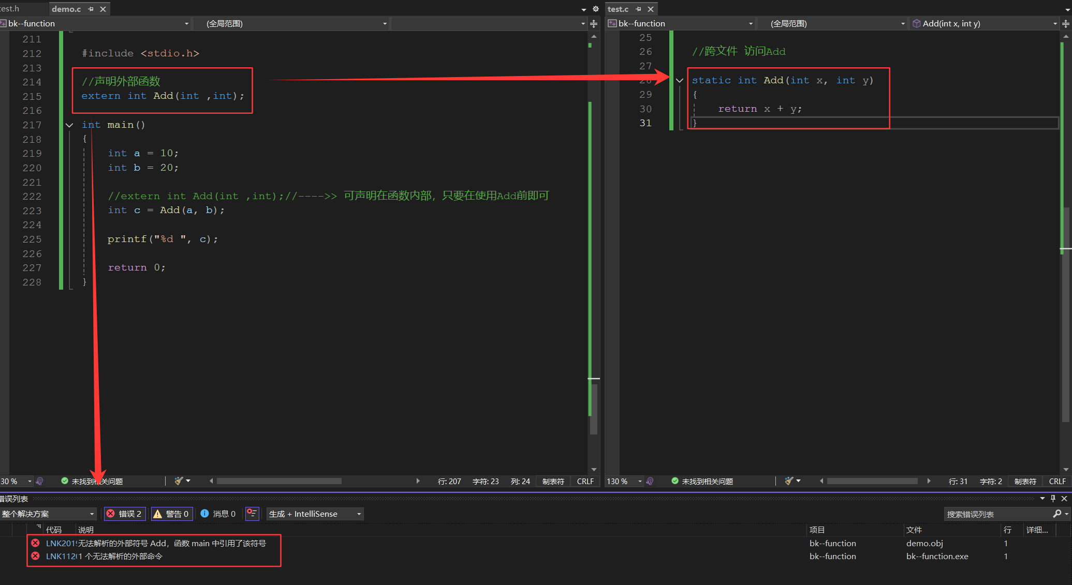Click the build-only errors filter icon
The image size is (1072, 585).
252,513
